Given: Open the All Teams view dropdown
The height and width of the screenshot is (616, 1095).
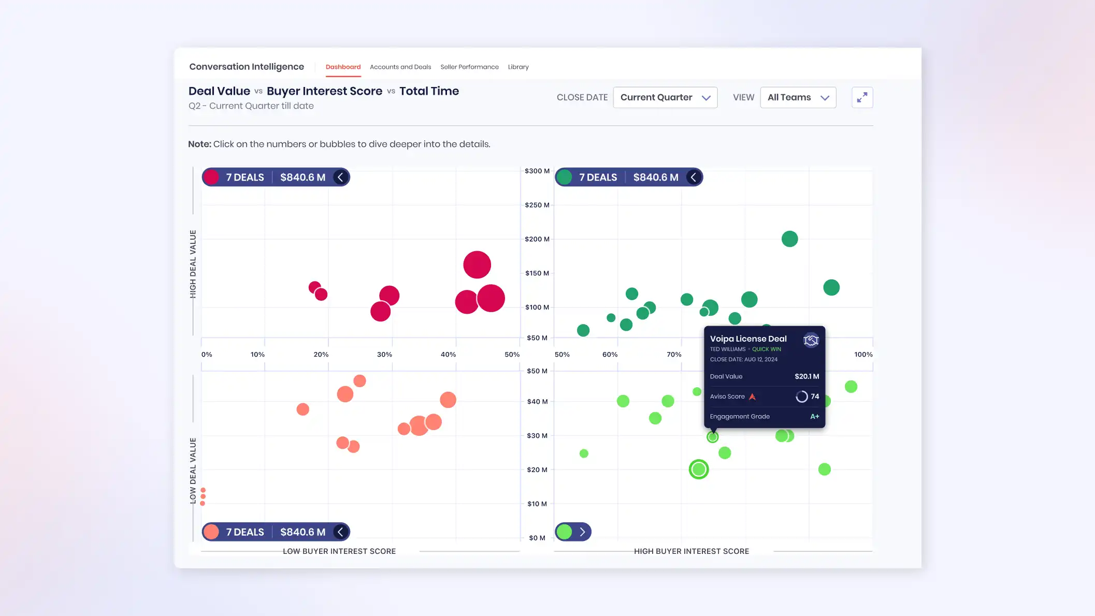Looking at the screenshot, I should [x=798, y=97].
